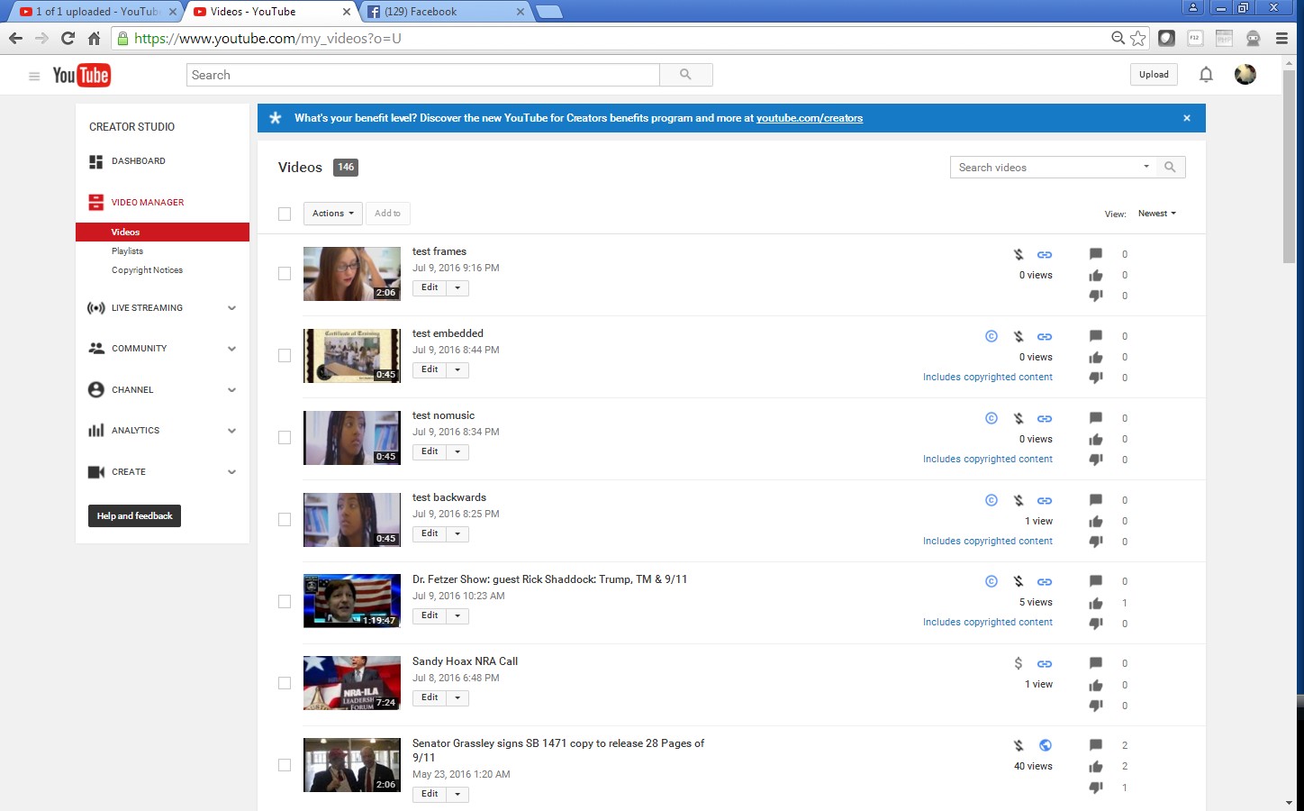Open the Dr. Fetzer Show video thumbnail
This screenshot has height=811, width=1304.
pos(352,601)
